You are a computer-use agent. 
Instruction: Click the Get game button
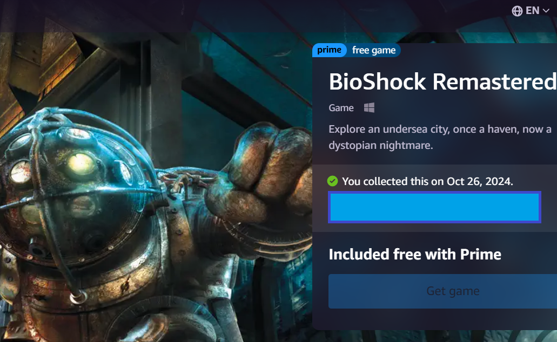[442, 291]
